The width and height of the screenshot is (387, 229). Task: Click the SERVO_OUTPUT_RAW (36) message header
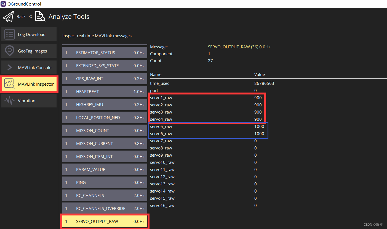point(239,47)
